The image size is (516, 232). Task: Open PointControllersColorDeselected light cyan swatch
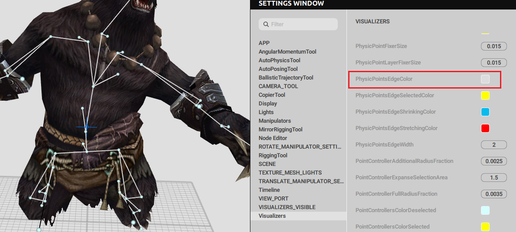(x=485, y=210)
